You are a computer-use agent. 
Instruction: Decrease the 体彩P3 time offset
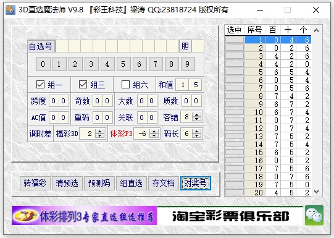pos(154,136)
